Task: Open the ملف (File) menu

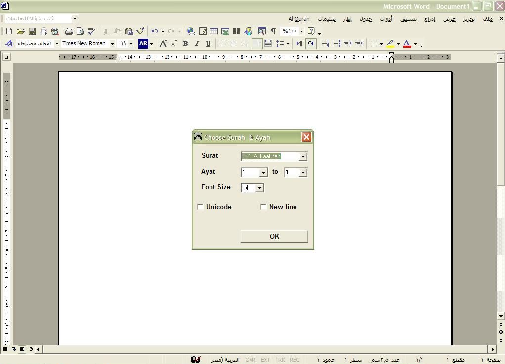Action: click(488, 19)
